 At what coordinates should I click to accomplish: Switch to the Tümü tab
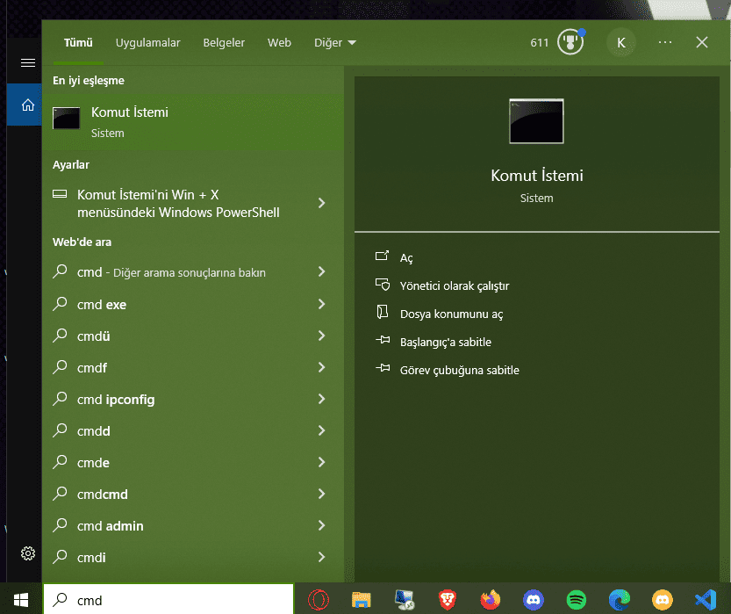coord(78,43)
